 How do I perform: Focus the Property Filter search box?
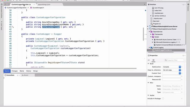(174, 60)
